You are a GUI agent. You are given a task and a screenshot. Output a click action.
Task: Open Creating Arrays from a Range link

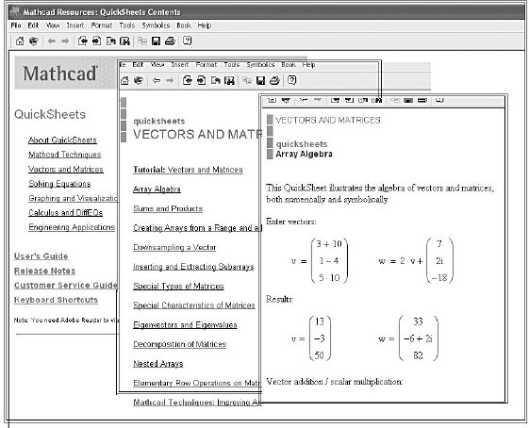click(x=197, y=228)
